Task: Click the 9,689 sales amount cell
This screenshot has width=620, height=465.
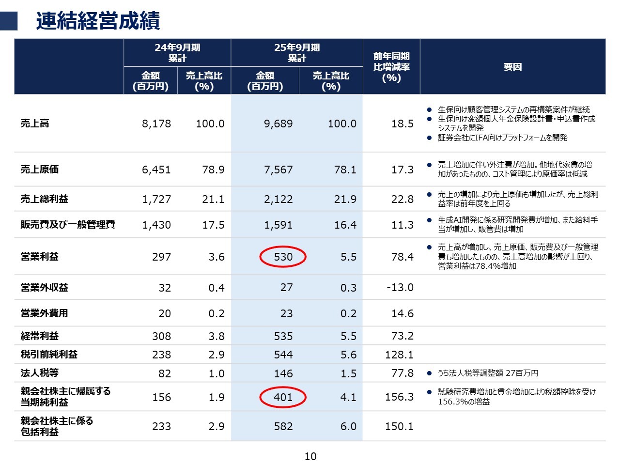Action: (x=278, y=124)
